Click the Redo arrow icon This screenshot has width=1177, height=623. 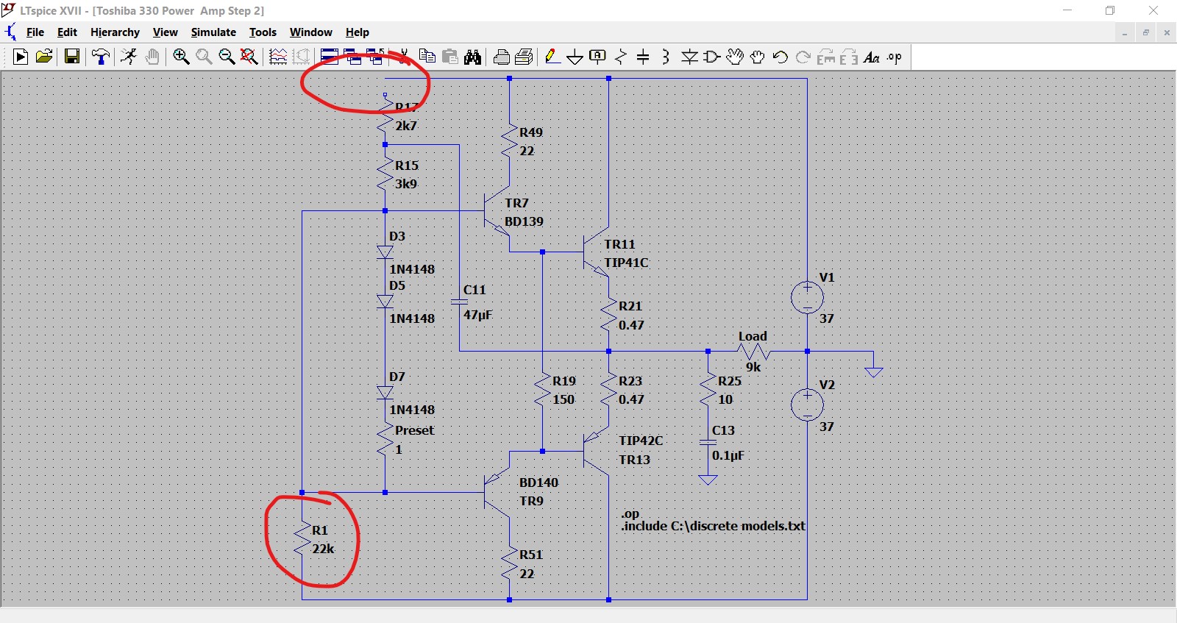(x=803, y=57)
